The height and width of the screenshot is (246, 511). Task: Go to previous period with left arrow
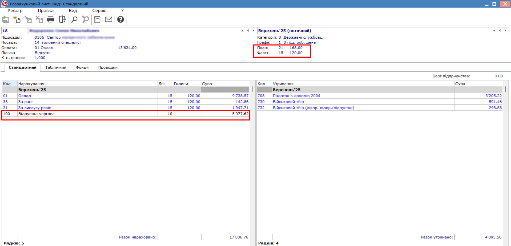(500, 31)
